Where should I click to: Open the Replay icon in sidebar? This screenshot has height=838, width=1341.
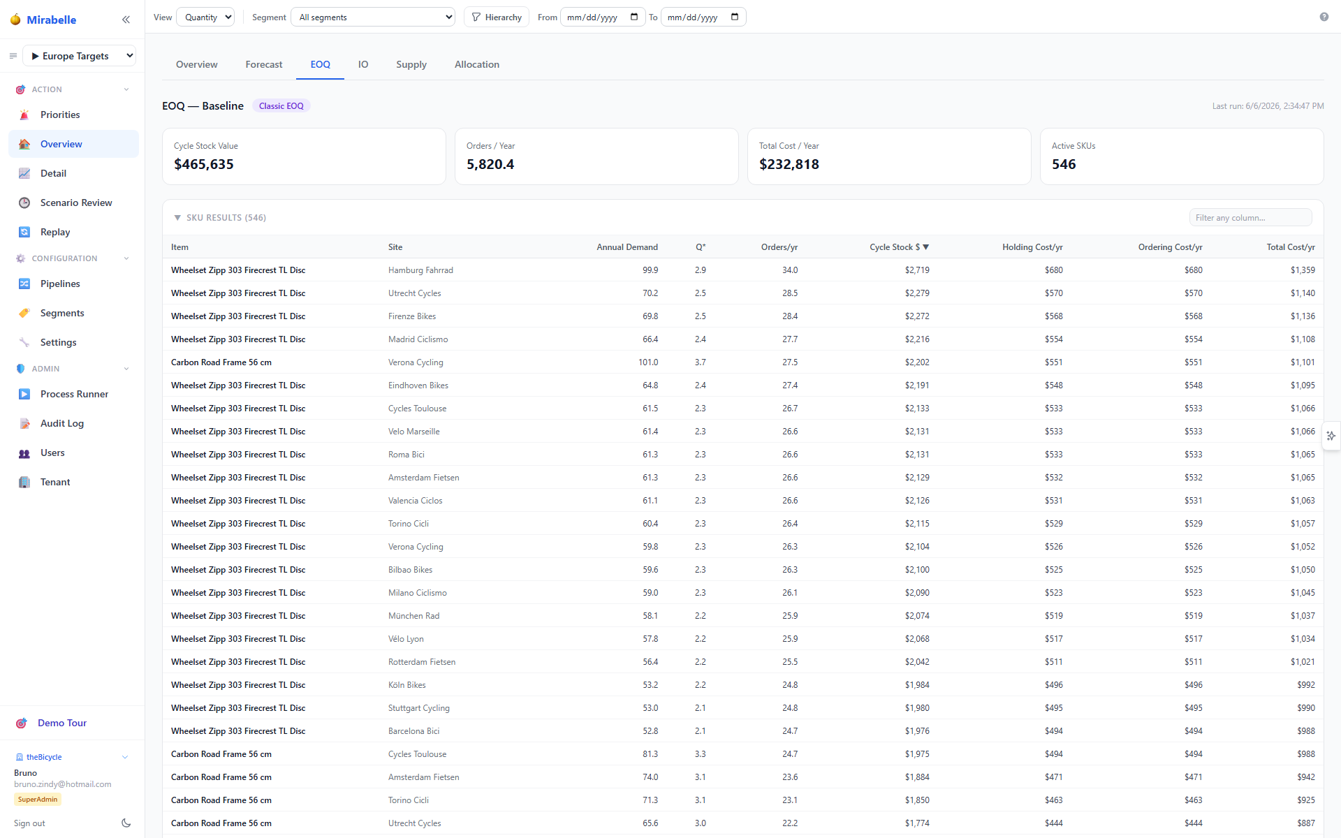click(x=24, y=233)
